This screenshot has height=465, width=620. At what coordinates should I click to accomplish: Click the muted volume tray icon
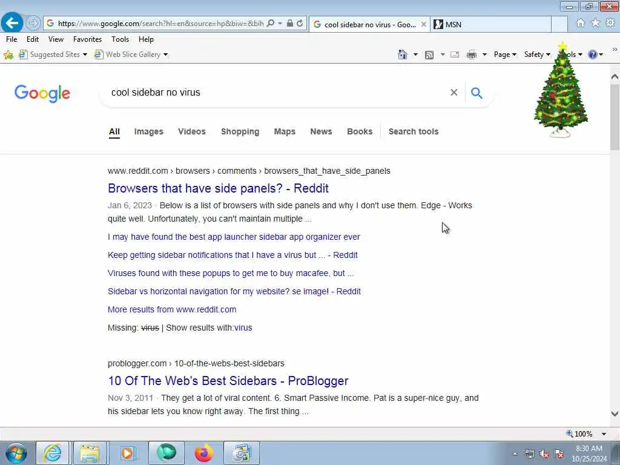[544, 454]
